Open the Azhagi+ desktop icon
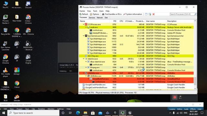The image size is (207, 116). [x=17, y=71]
